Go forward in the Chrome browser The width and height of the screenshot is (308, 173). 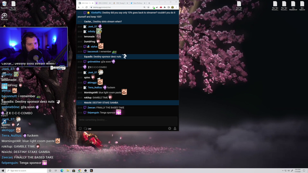[x=83, y=7]
